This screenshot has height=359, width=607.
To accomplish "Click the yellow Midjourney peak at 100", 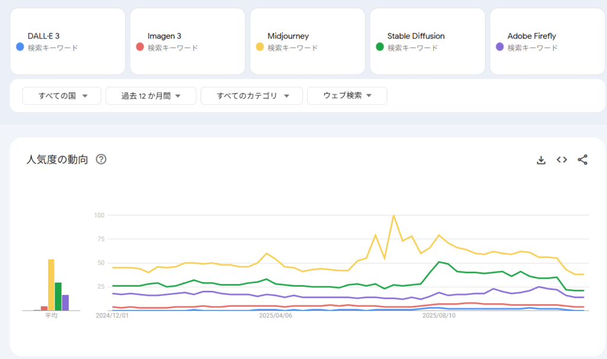I will point(394,216).
